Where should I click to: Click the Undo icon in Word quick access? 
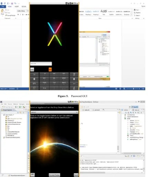tap(15, 3)
